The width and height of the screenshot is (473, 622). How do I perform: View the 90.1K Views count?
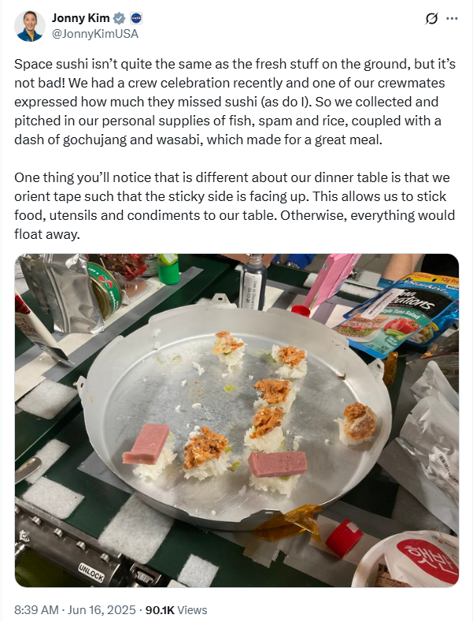point(176,609)
